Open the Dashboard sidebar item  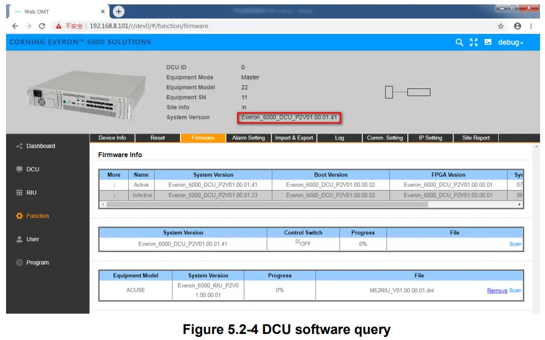tap(41, 146)
